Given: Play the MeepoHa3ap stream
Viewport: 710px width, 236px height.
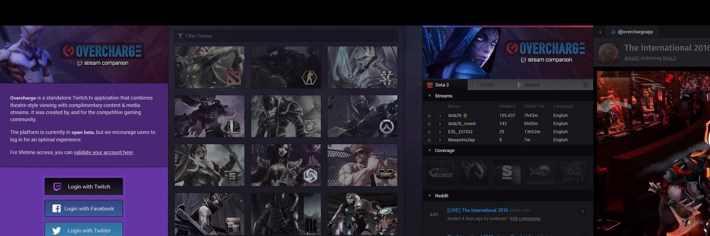Looking at the screenshot, I should point(440,140).
